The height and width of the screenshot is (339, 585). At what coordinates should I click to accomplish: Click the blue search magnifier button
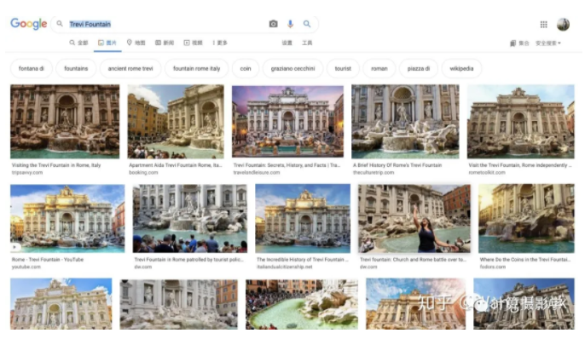pos(307,24)
